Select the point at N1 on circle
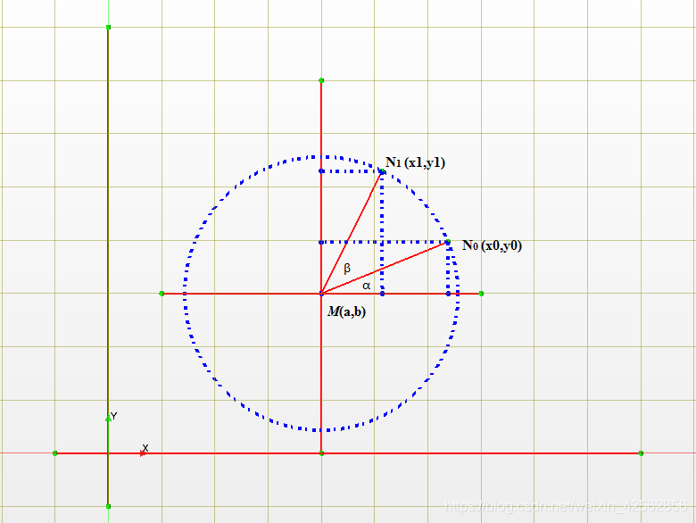Viewport: 696px width, 523px height. [382, 171]
